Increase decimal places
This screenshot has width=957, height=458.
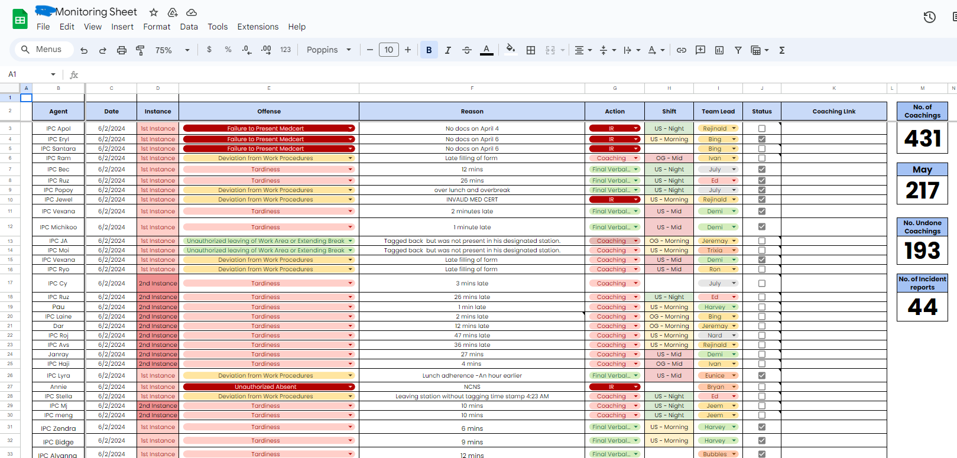(266, 50)
